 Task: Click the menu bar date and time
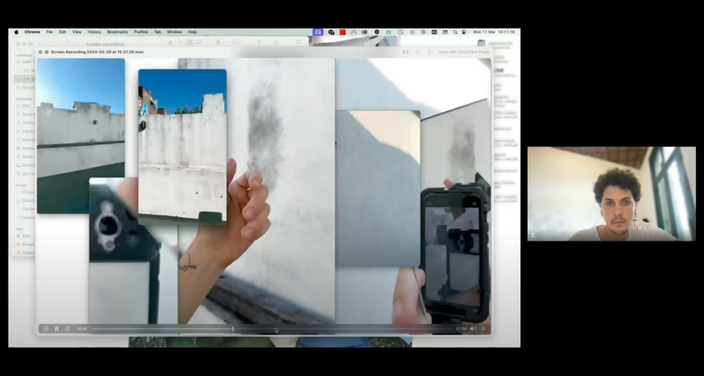494,33
